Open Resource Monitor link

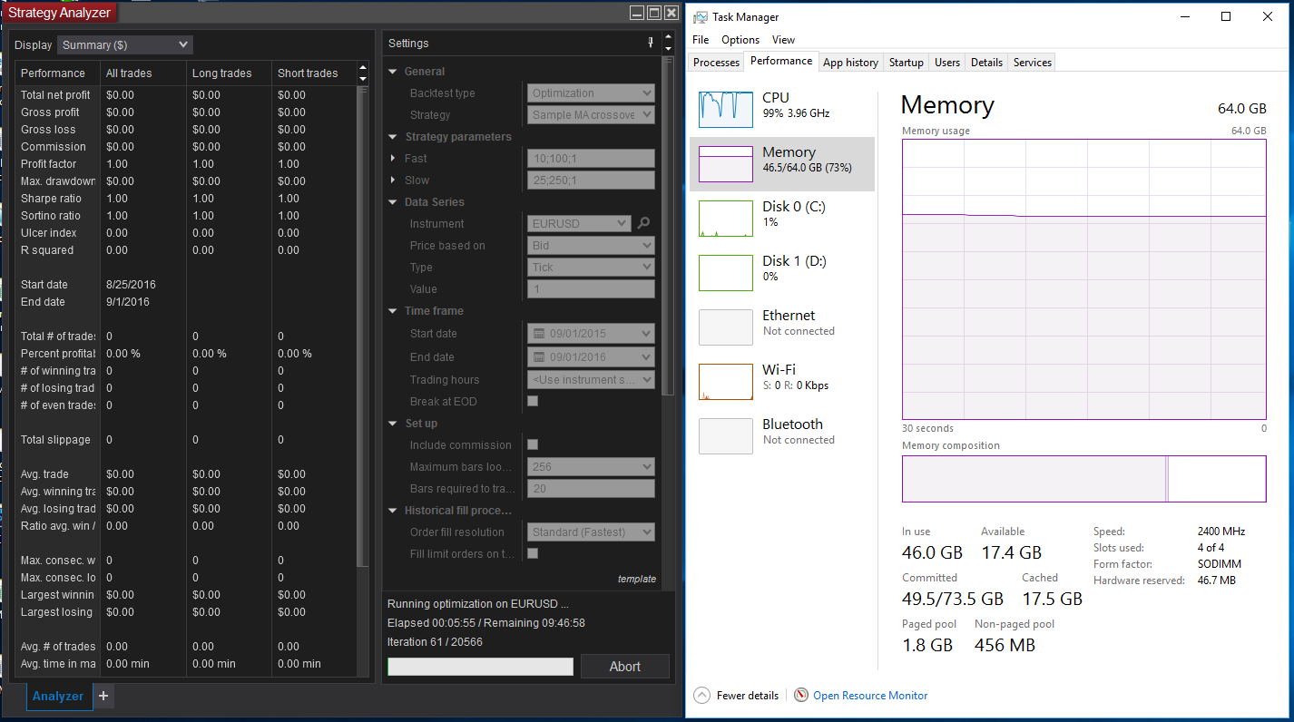pos(869,696)
